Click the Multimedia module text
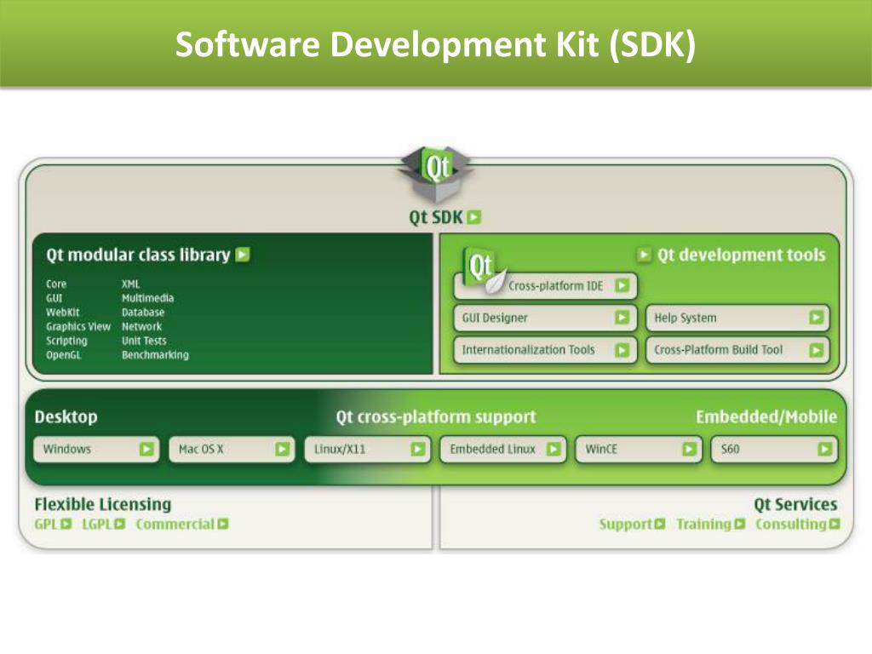The image size is (872, 654). 148,298
